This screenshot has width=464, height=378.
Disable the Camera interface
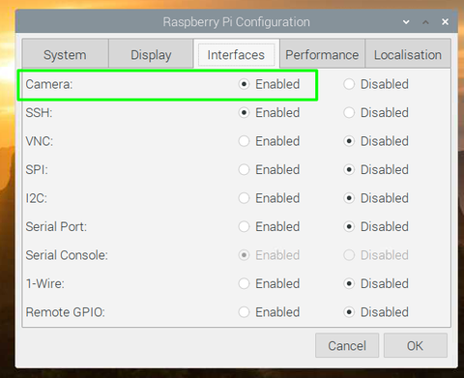click(x=349, y=84)
